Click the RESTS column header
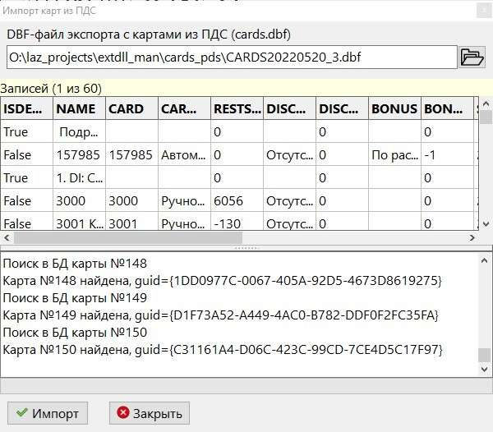 236,108
